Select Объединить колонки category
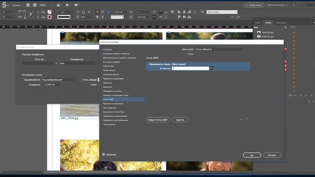The width and height of the screenshot is (315, 177). [x=112, y=91]
